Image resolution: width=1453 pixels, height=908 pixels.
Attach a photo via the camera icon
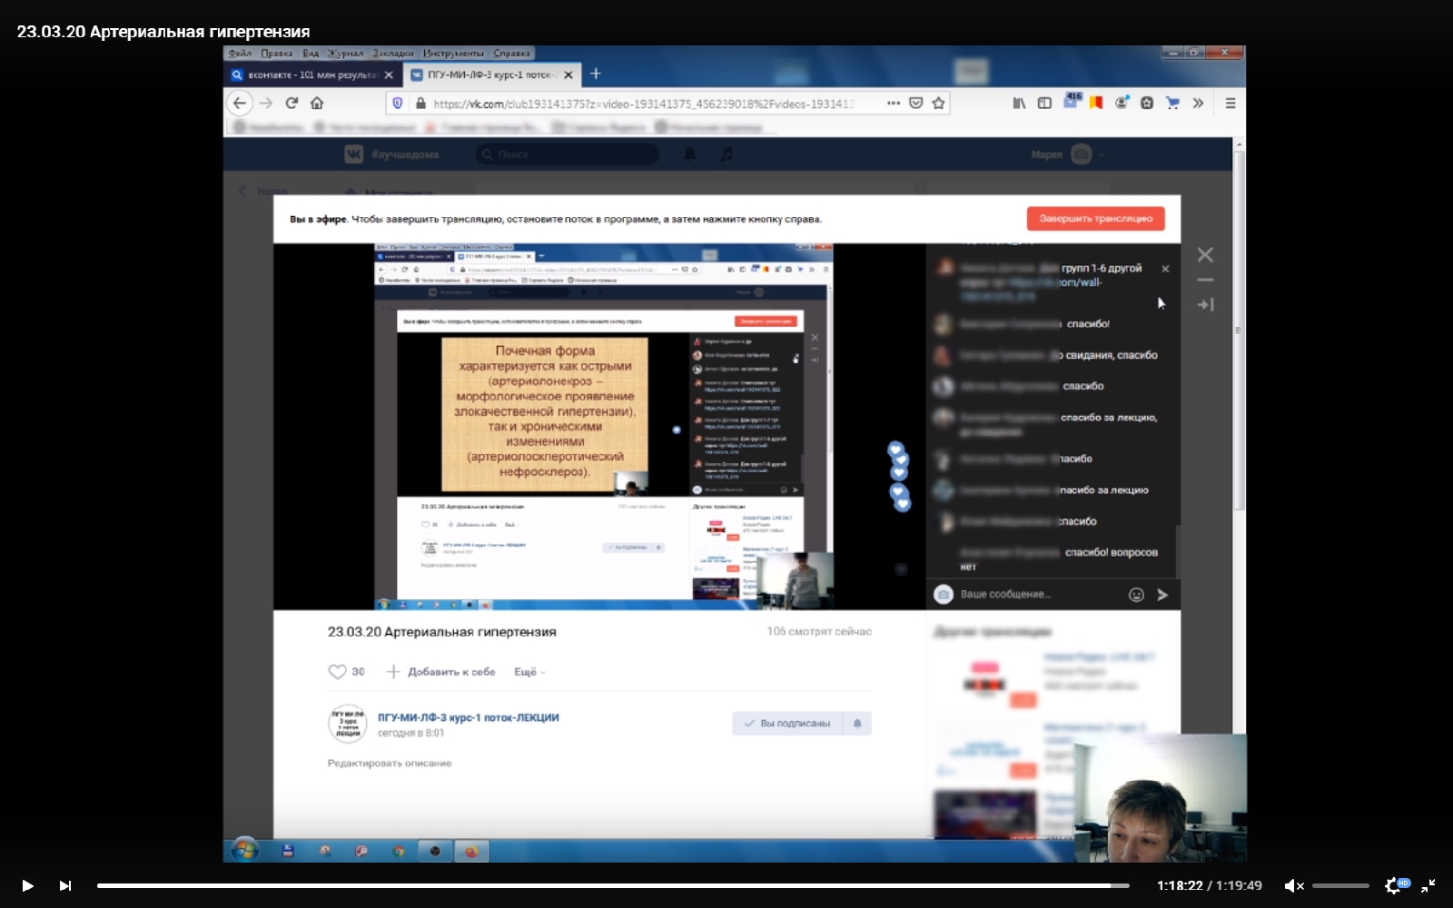(944, 595)
